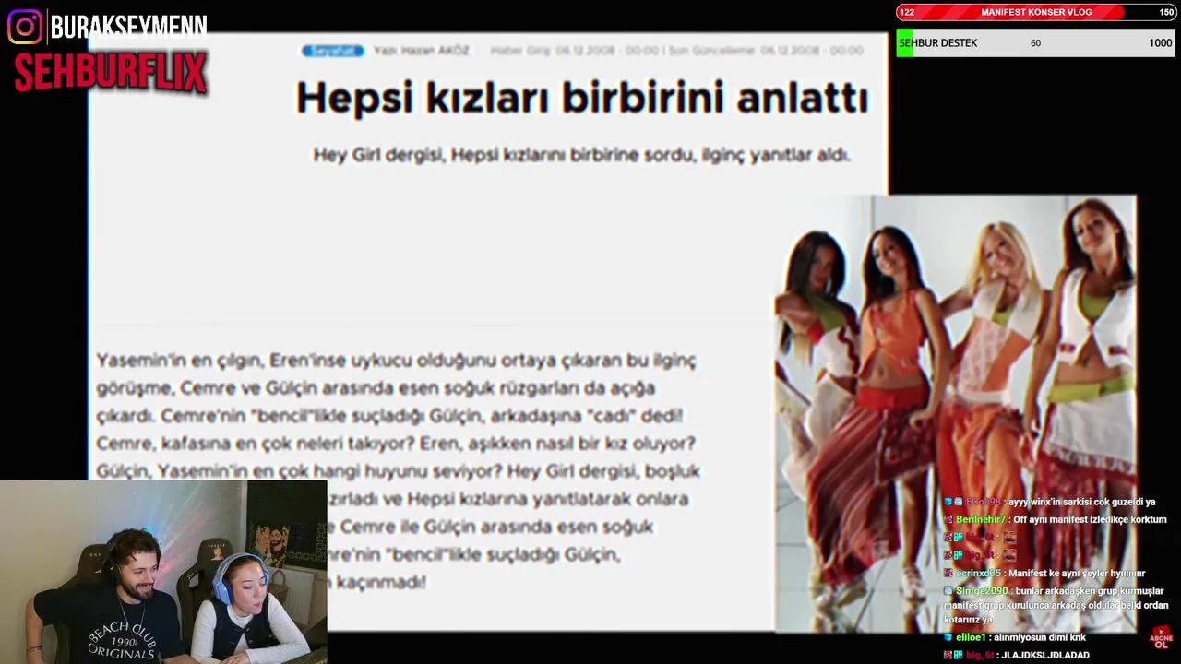Click chat message 'alınmıyosun dimi knk'
Viewport: 1181px width, 664px height.
click(1040, 637)
